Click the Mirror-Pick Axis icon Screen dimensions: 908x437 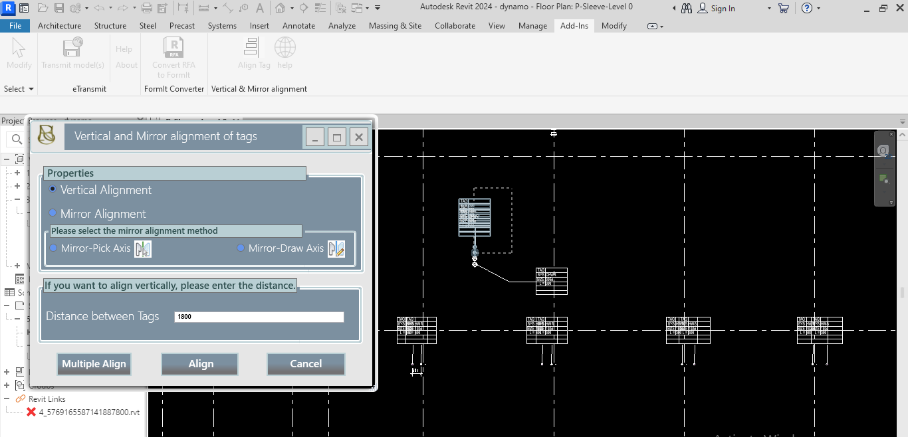[143, 249]
